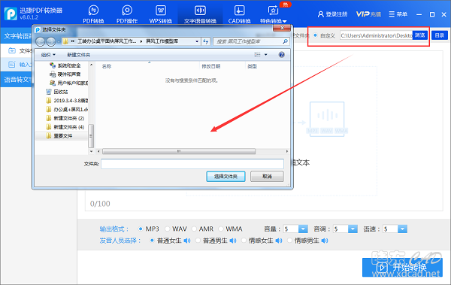Click the dialog search box
The image size is (451, 285).
click(x=251, y=41)
